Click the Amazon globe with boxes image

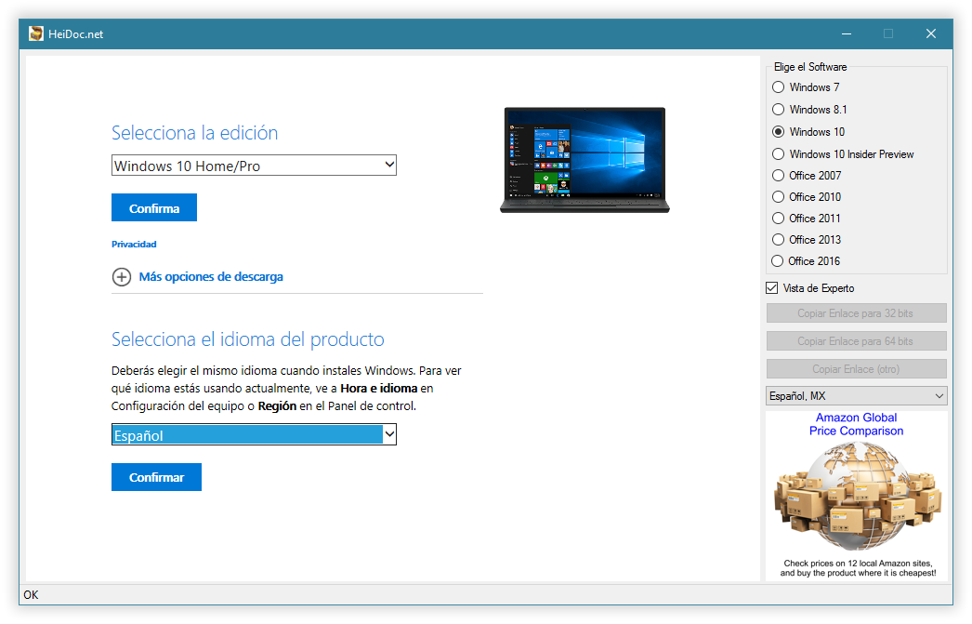[858, 497]
